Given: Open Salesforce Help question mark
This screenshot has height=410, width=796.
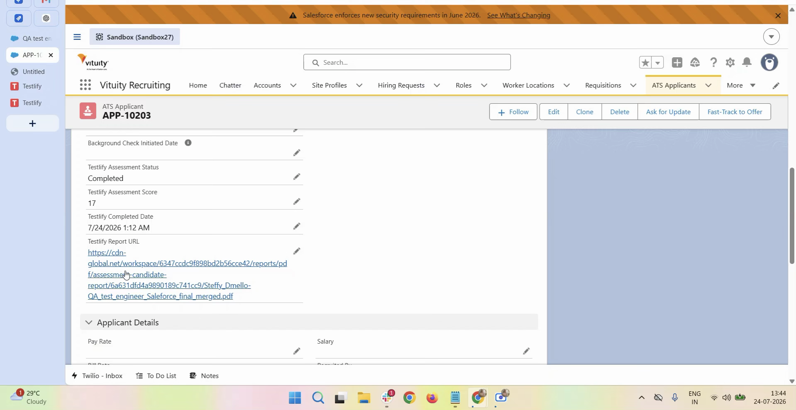Looking at the screenshot, I should coord(713,63).
